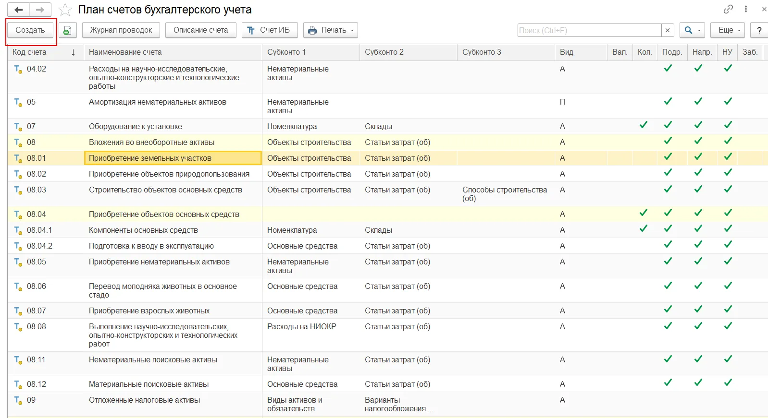Click the Подр. checkmark in row 05
This screenshot has width=768, height=418.
click(x=668, y=101)
